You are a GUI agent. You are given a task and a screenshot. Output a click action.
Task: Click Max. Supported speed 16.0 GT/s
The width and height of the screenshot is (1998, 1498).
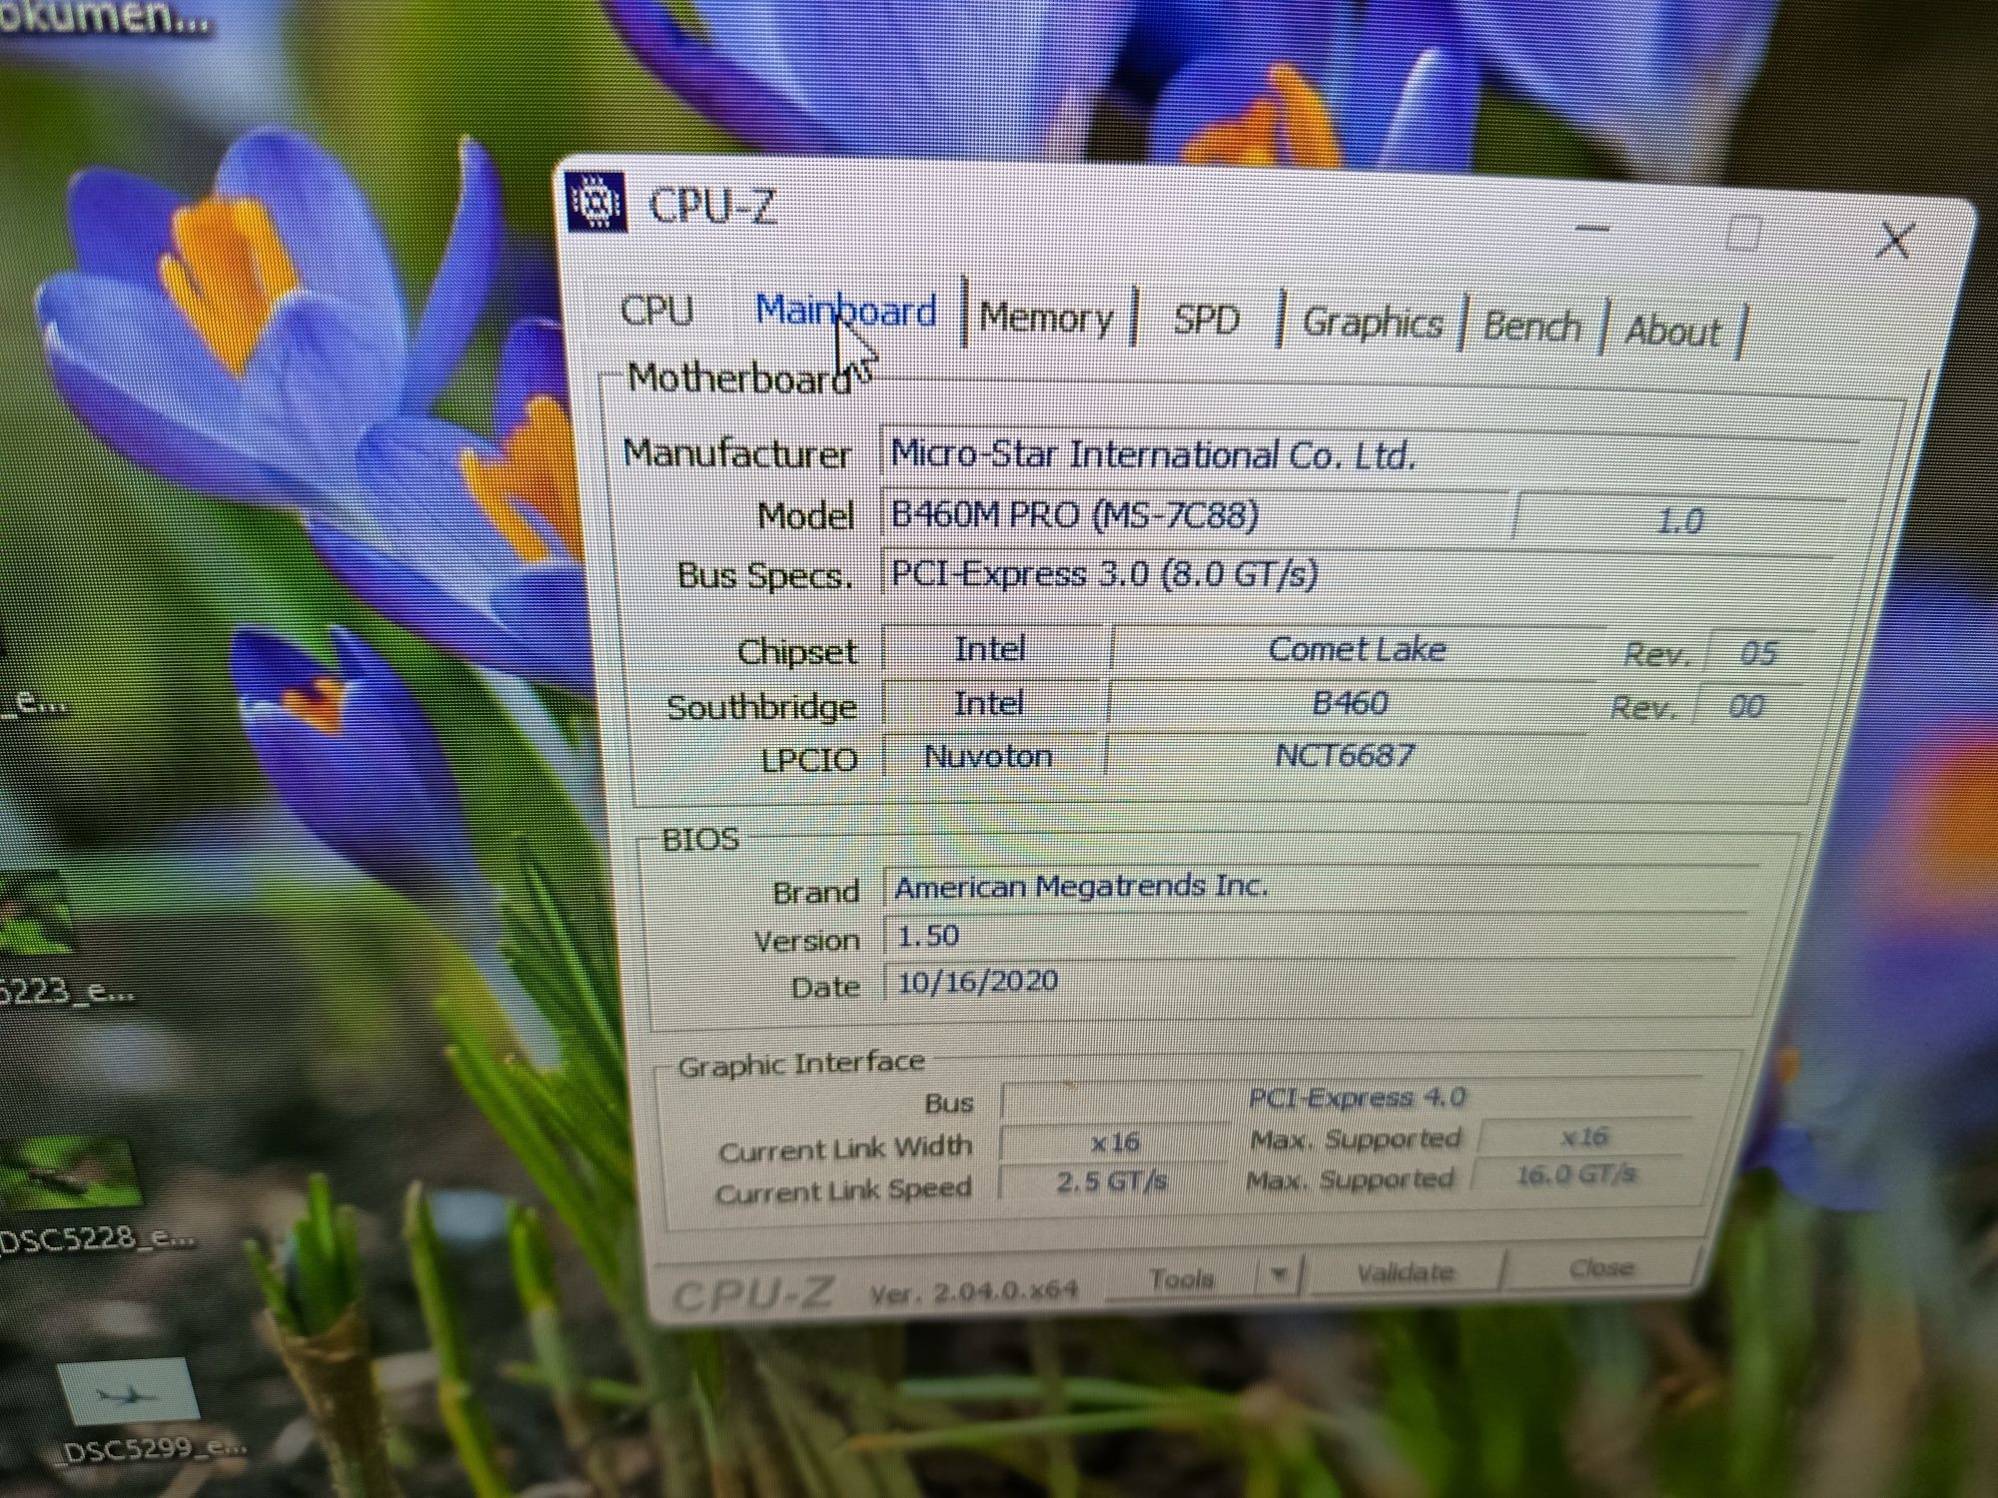point(1576,1174)
